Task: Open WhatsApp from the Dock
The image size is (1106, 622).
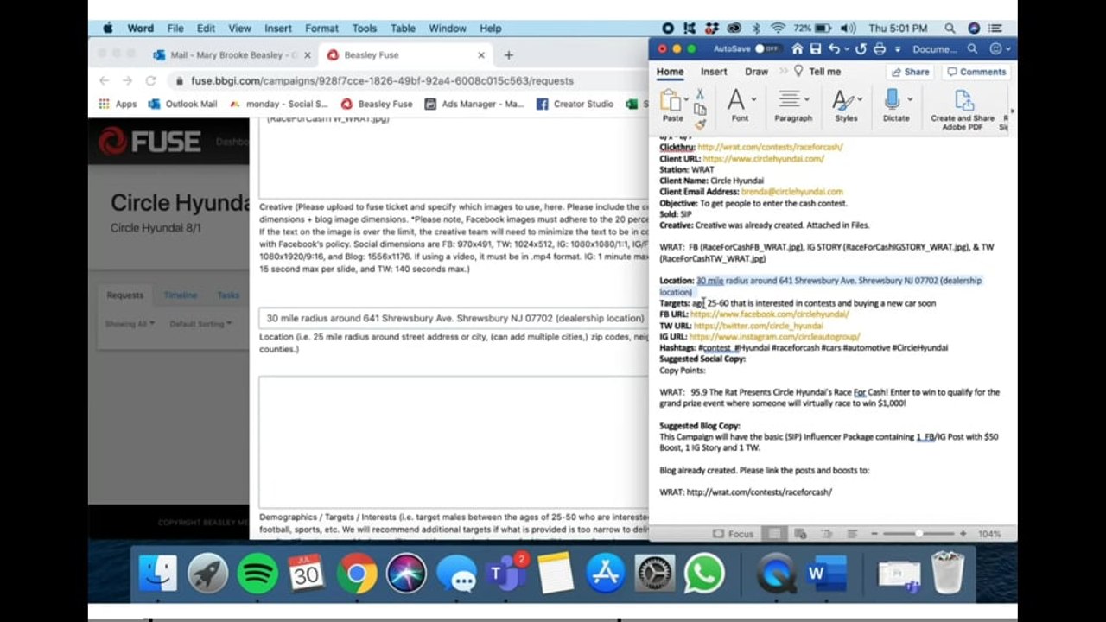Action: tap(704, 574)
